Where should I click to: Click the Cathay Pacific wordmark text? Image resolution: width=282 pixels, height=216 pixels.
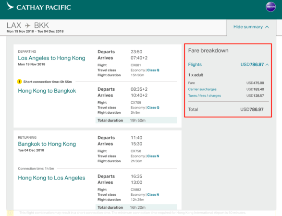click(44, 7)
